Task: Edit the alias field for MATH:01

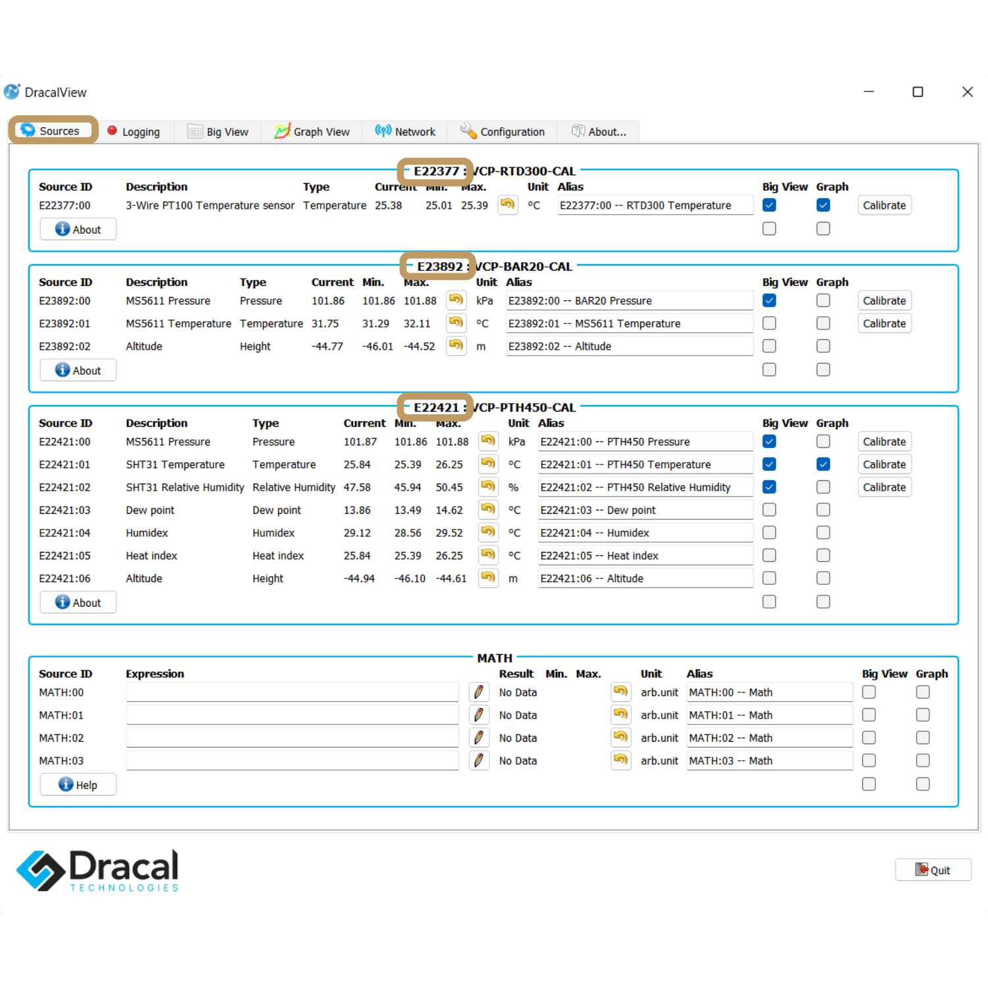Action: [770, 715]
